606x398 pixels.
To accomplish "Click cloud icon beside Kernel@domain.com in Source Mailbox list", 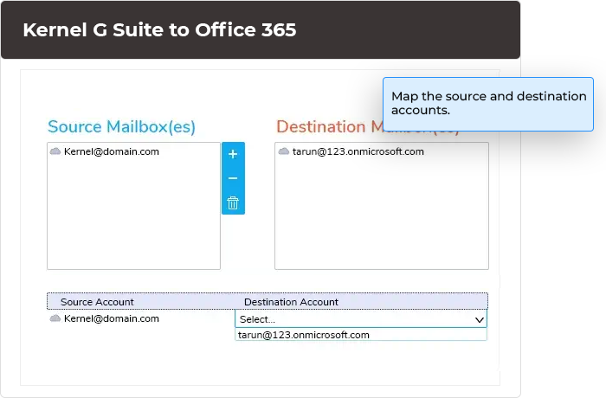I will pos(55,151).
